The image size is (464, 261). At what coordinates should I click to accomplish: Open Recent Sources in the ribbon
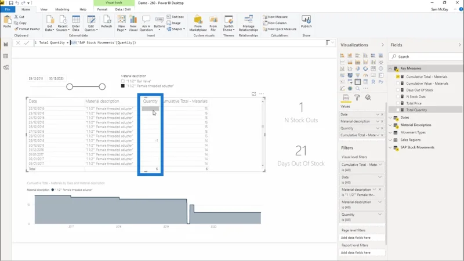63,23
